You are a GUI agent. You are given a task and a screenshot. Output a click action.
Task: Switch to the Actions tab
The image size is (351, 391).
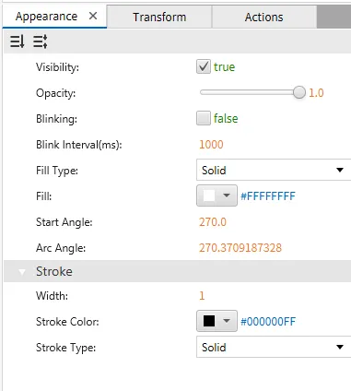pos(264,17)
